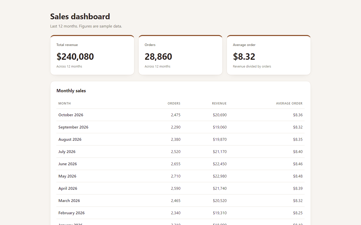Click the 2,655 orders cell
Viewport: 361px width, 225px height.
[176, 164]
